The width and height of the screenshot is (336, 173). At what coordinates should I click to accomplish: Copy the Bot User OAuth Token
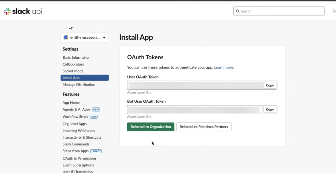point(270,110)
